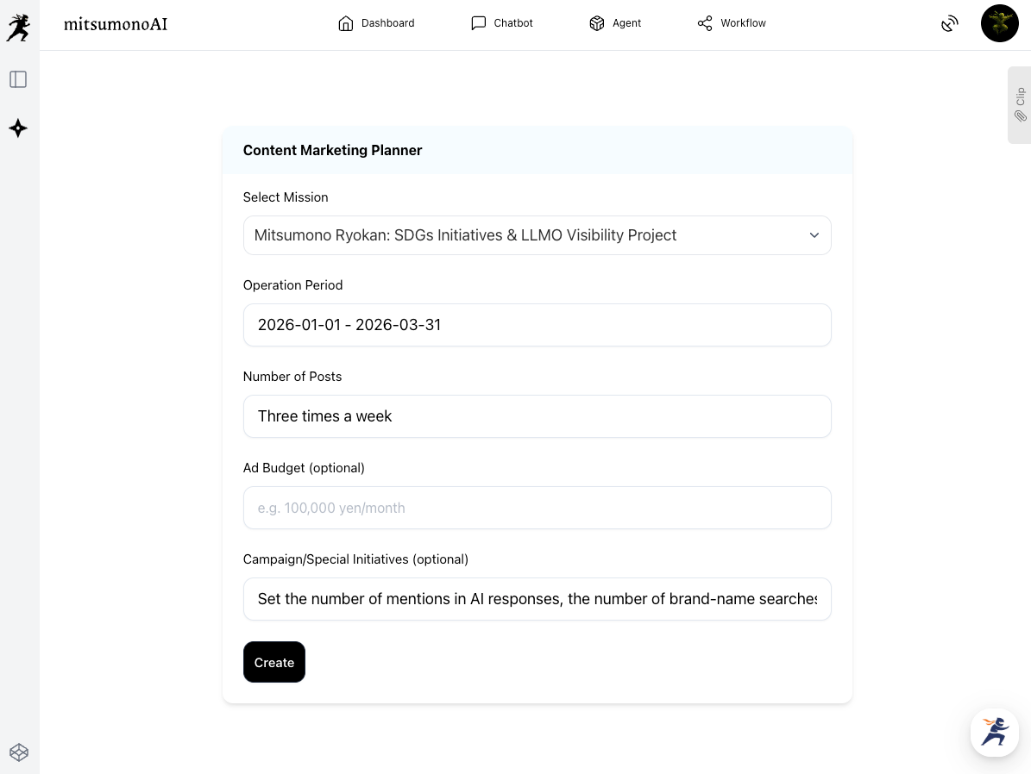
Task: Click the paperclip Clip side tab
Action: tap(1020, 105)
